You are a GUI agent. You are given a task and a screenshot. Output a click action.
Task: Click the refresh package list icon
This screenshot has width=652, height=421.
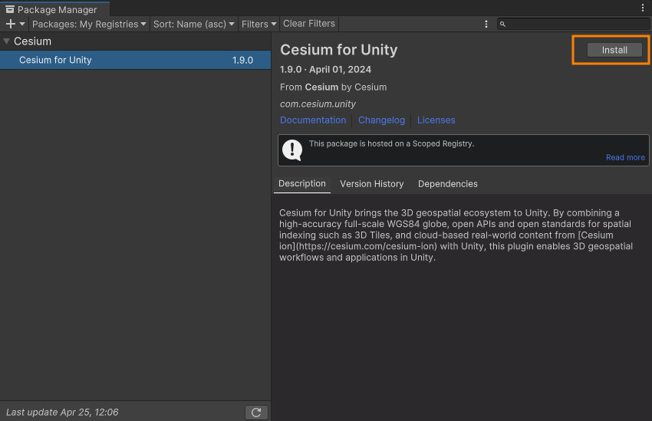click(256, 413)
